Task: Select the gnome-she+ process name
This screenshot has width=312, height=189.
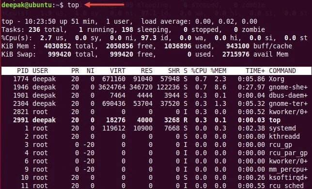Action: point(288,87)
